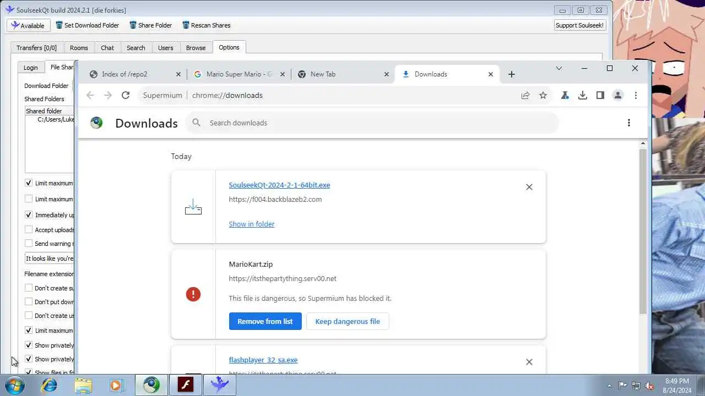This screenshot has height=396, width=705.
Task: Click Rescan Shares in SoulseekQt toolbar
Action: coord(207,25)
